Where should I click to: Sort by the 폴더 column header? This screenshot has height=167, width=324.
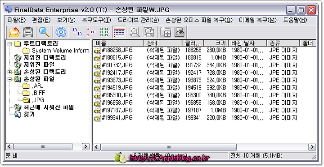point(308,43)
